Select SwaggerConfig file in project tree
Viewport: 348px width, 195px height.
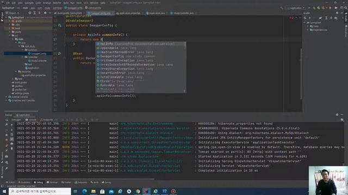(x=37, y=54)
